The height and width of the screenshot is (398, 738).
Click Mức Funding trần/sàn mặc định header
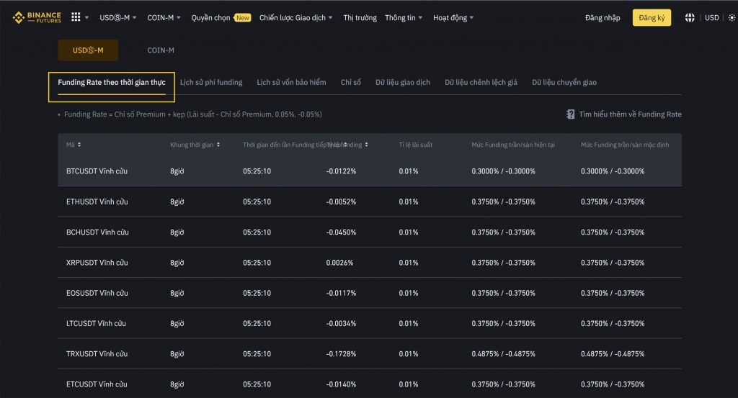(625, 145)
